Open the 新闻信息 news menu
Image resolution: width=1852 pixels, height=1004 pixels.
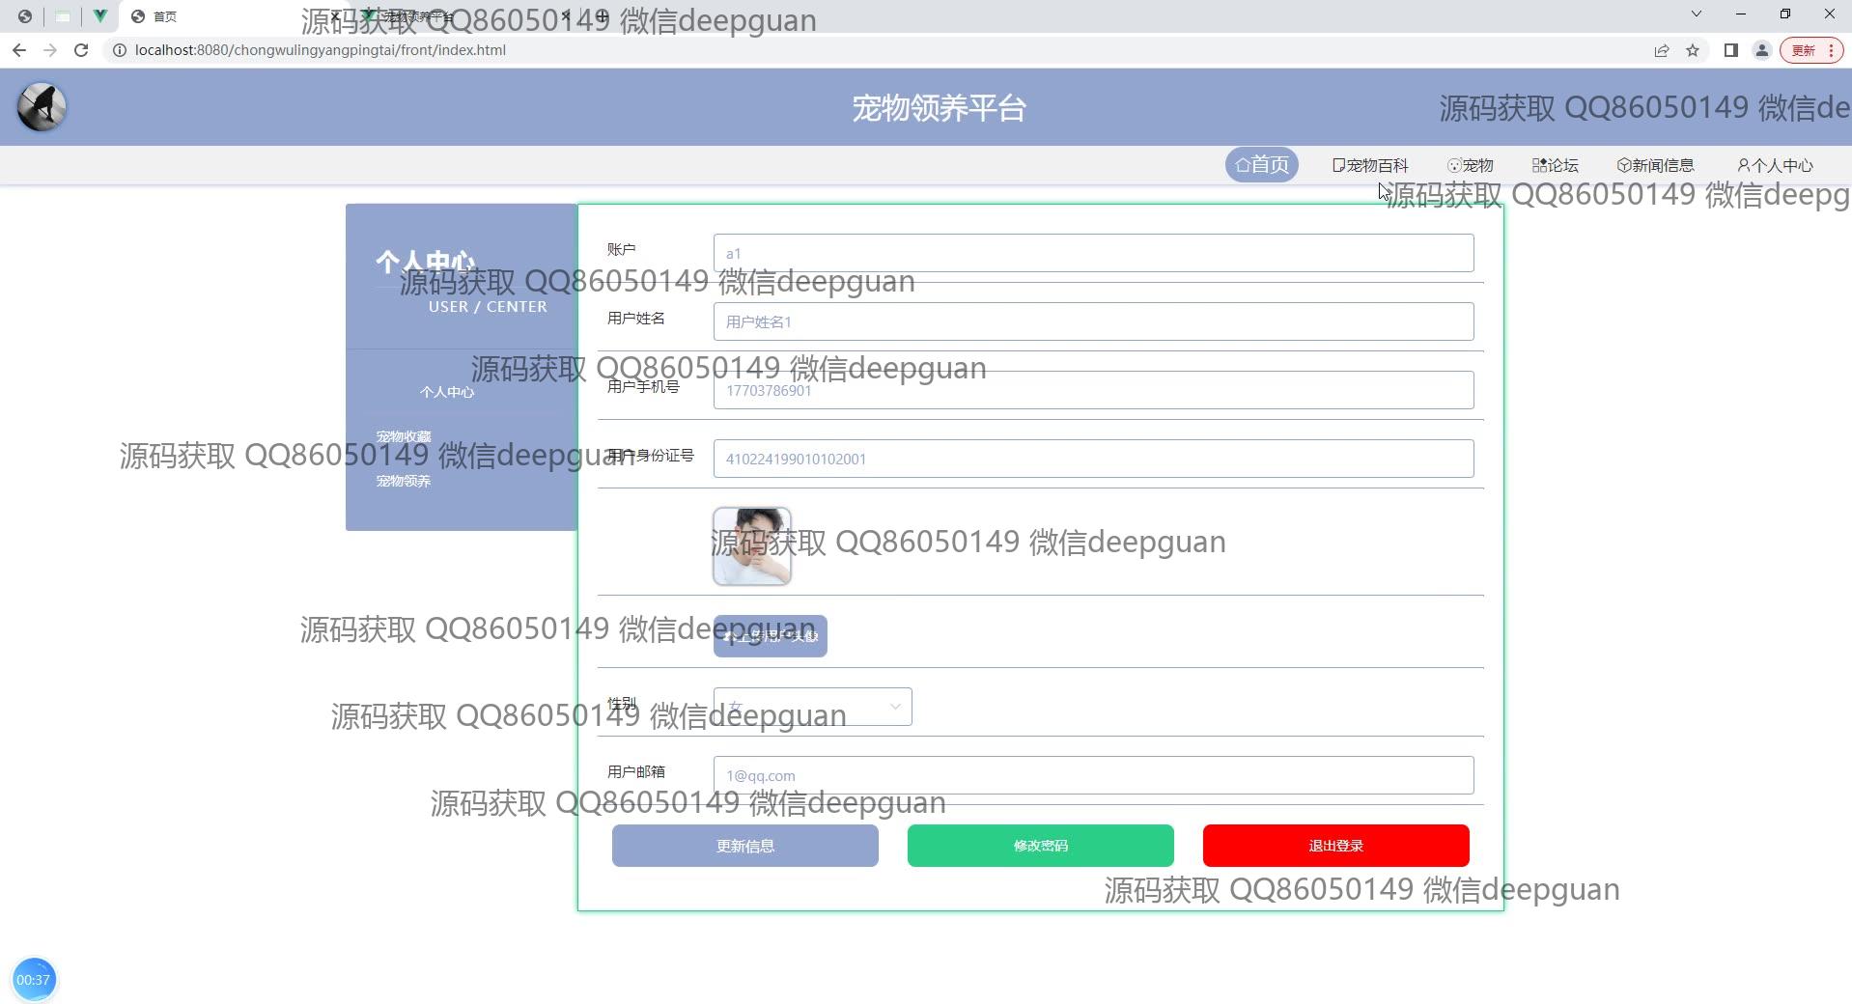[1656, 165]
